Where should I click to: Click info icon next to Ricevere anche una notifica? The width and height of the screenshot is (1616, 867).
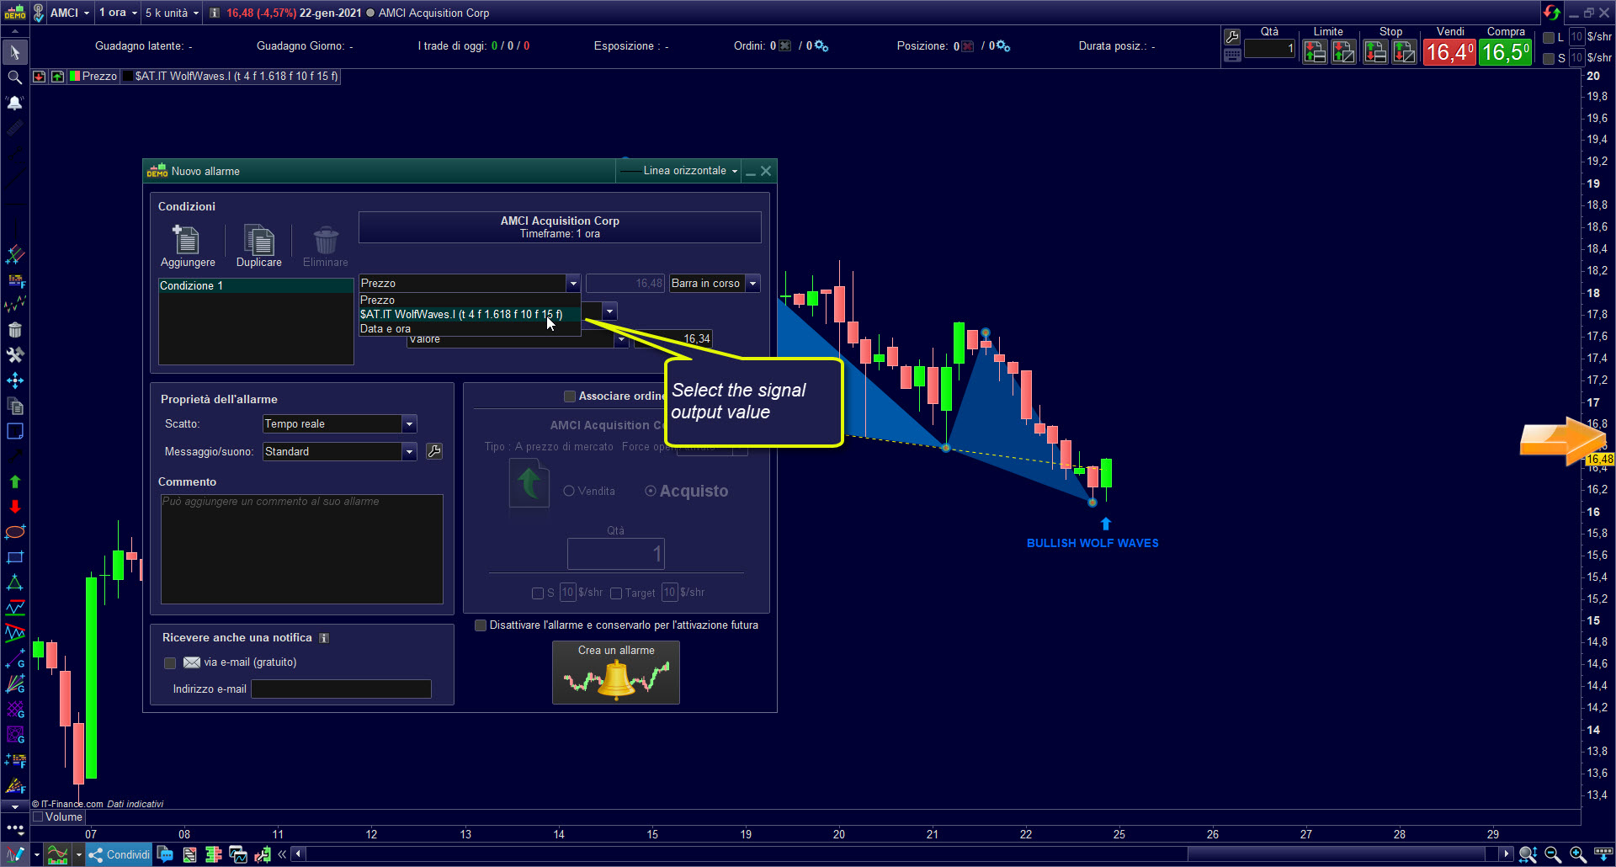(324, 638)
